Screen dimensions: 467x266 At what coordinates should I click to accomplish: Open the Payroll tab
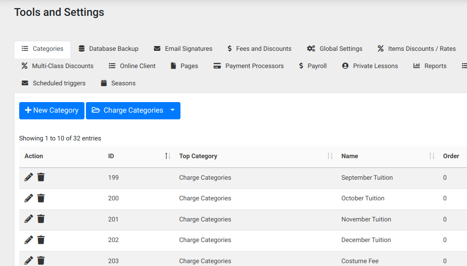point(313,66)
